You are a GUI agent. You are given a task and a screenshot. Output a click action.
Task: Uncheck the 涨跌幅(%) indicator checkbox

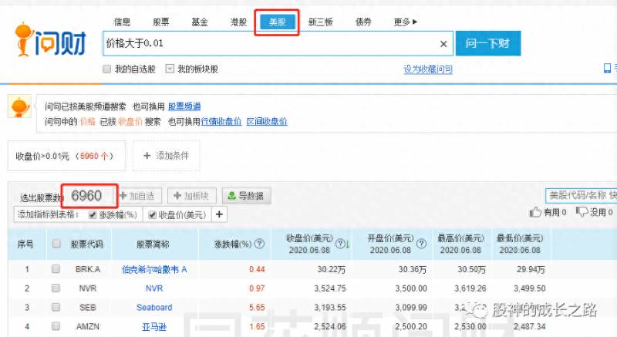93,214
